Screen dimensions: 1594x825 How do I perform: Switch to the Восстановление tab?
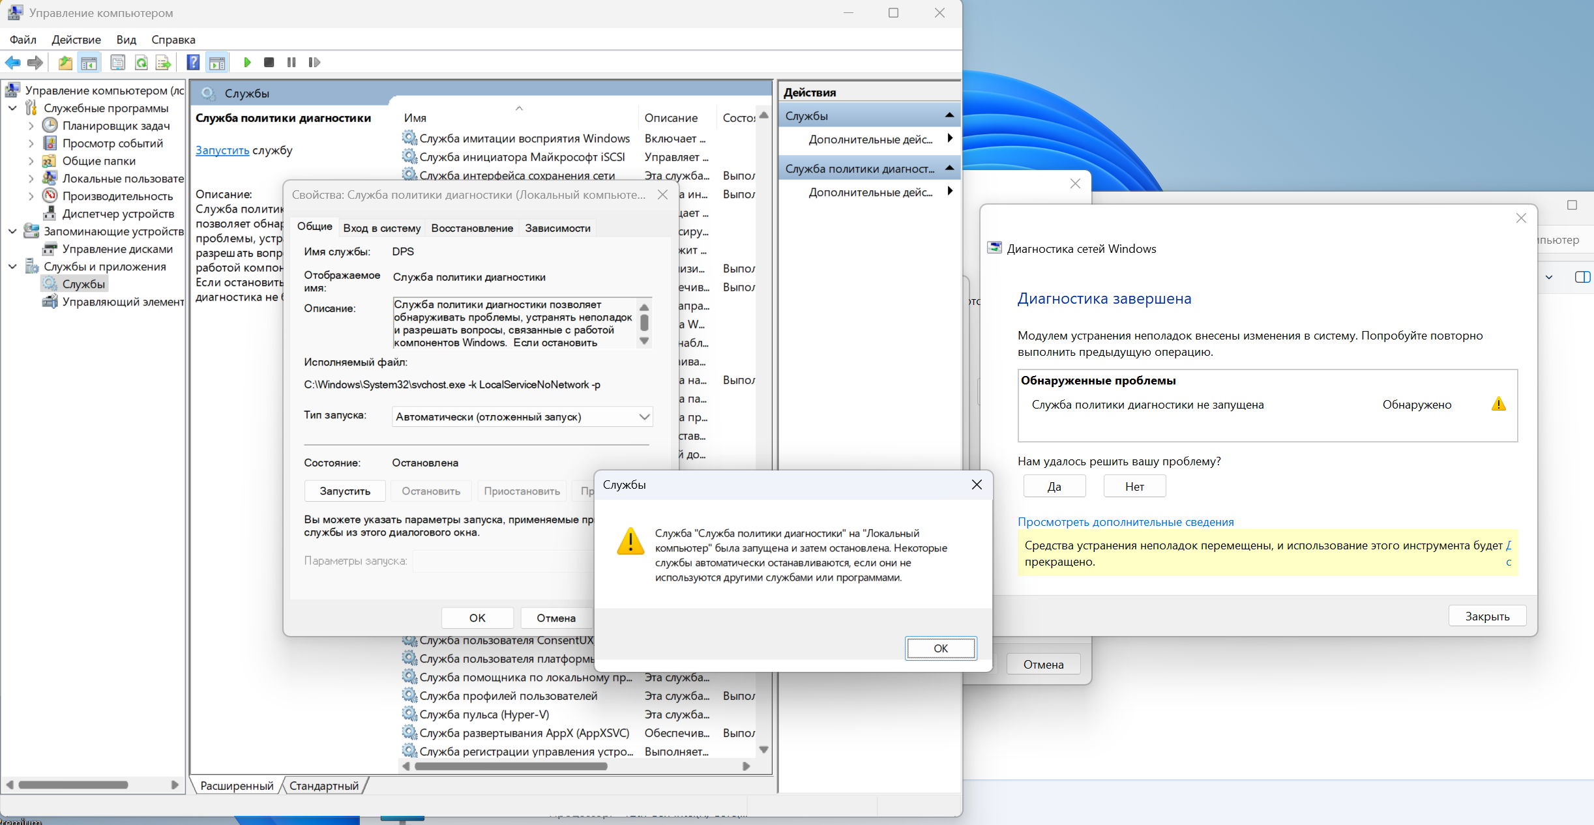click(x=472, y=228)
